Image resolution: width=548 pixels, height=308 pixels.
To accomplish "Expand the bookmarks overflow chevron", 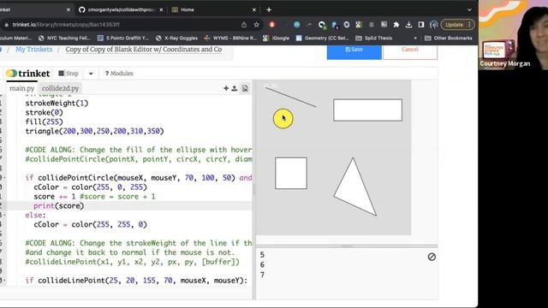I will click(x=415, y=38).
